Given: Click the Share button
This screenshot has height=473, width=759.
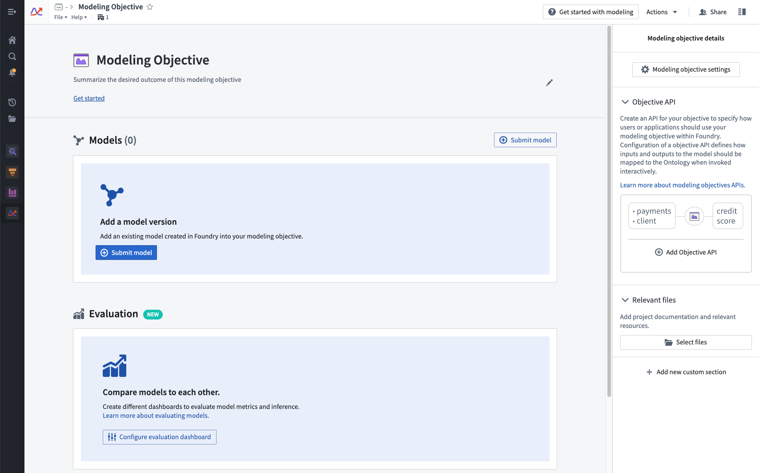Looking at the screenshot, I should (713, 12).
